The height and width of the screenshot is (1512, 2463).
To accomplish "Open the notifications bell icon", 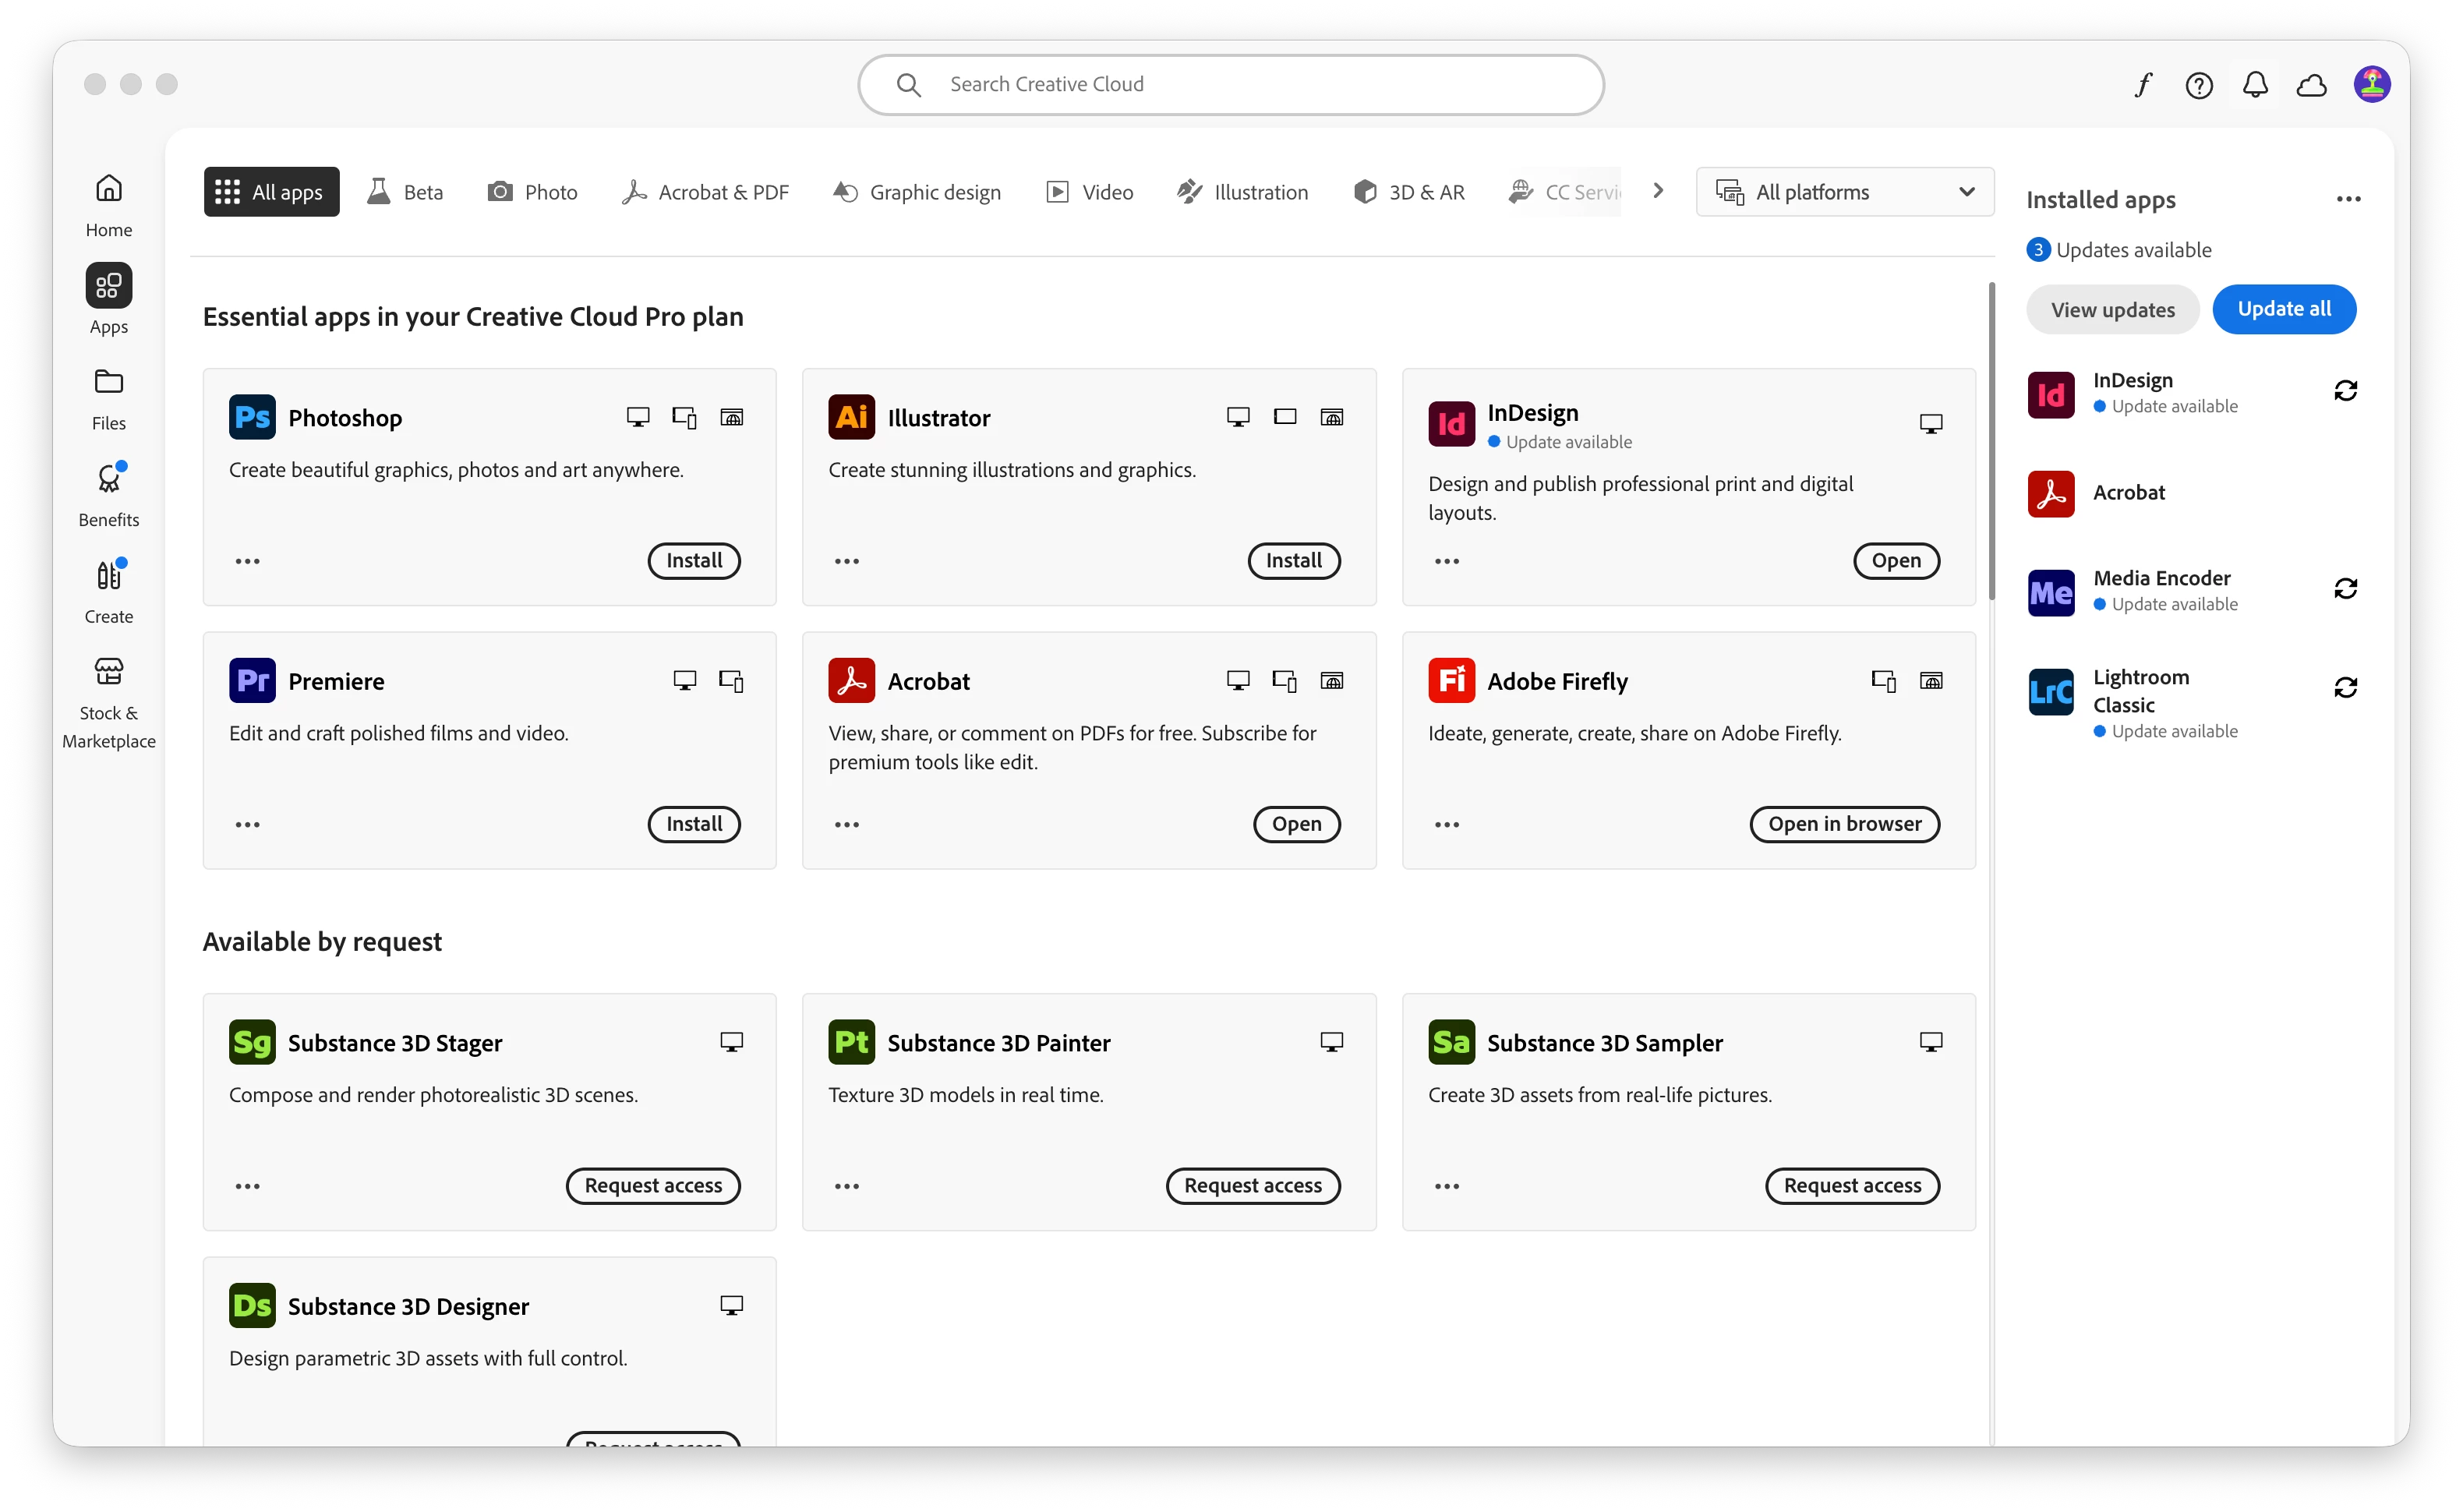I will [2255, 85].
